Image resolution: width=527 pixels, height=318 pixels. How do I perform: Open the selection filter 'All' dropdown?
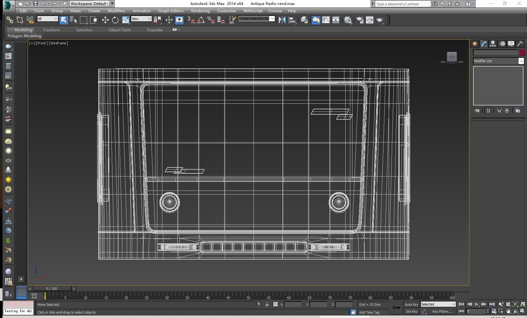click(x=47, y=19)
